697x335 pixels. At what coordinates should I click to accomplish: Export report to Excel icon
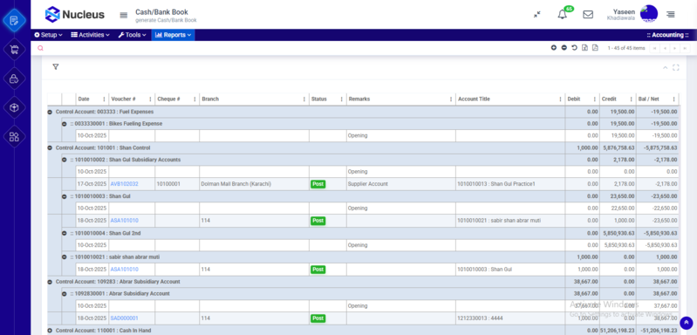coord(584,47)
